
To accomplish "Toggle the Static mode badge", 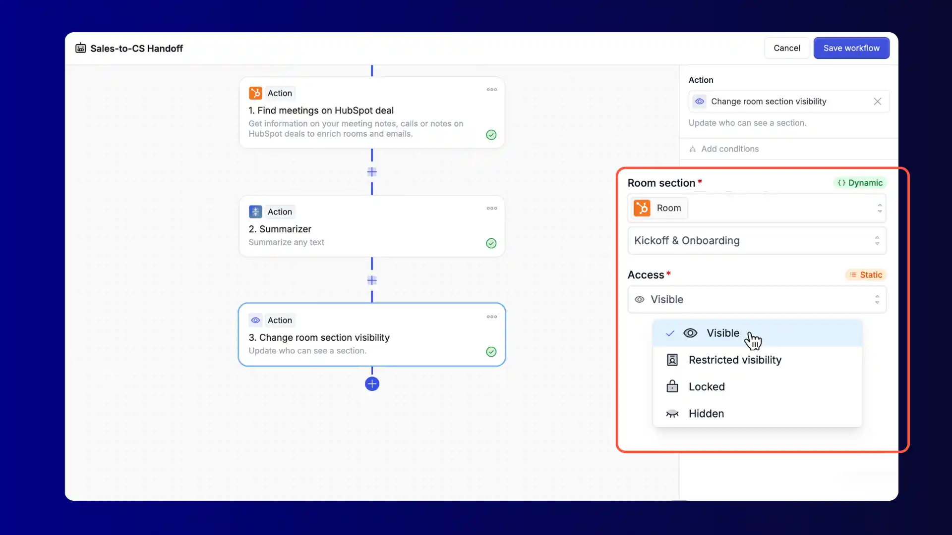I will pos(866,275).
